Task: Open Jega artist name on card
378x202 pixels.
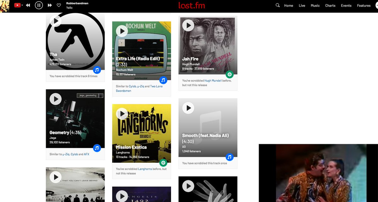Action: click(x=53, y=138)
